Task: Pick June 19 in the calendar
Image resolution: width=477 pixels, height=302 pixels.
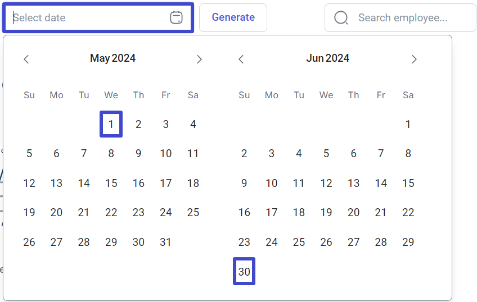Action: tap(326, 212)
